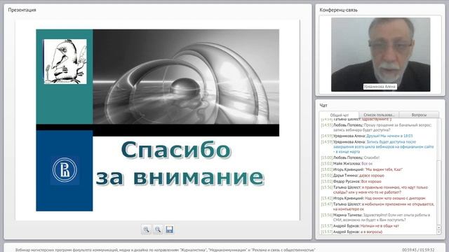Select Татьяна Шелест message about мобильном приложении
449x252 pixels.
click(x=377, y=206)
